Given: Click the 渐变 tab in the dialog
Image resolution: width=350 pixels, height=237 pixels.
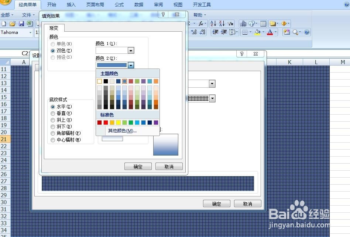Looking at the screenshot, I should [x=54, y=28].
